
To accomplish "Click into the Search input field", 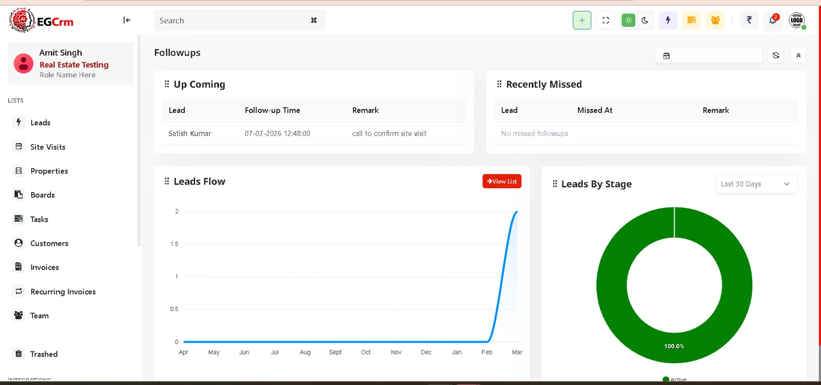I will (x=231, y=21).
